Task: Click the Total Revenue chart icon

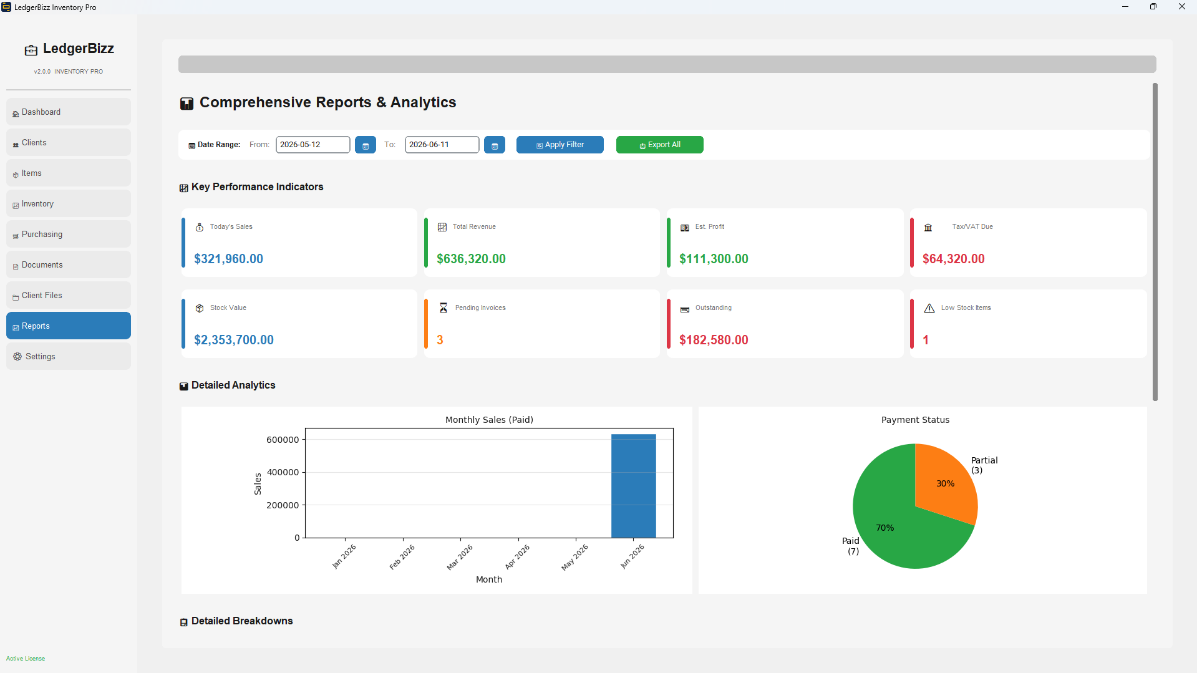Action: coord(442,228)
